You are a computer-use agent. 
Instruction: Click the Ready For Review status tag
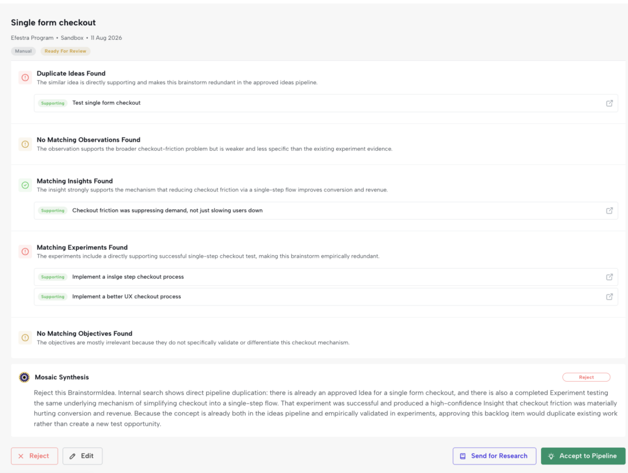pos(65,52)
